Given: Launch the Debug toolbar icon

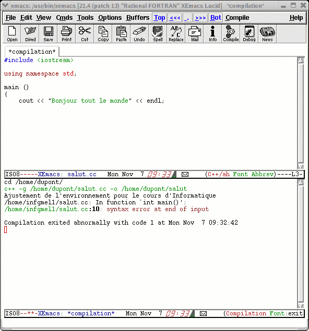Looking at the screenshot, I should tap(249, 34).
